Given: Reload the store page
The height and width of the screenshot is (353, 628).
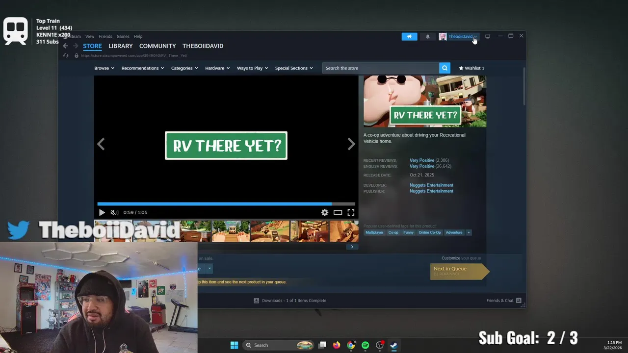Looking at the screenshot, I should [x=66, y=55].
